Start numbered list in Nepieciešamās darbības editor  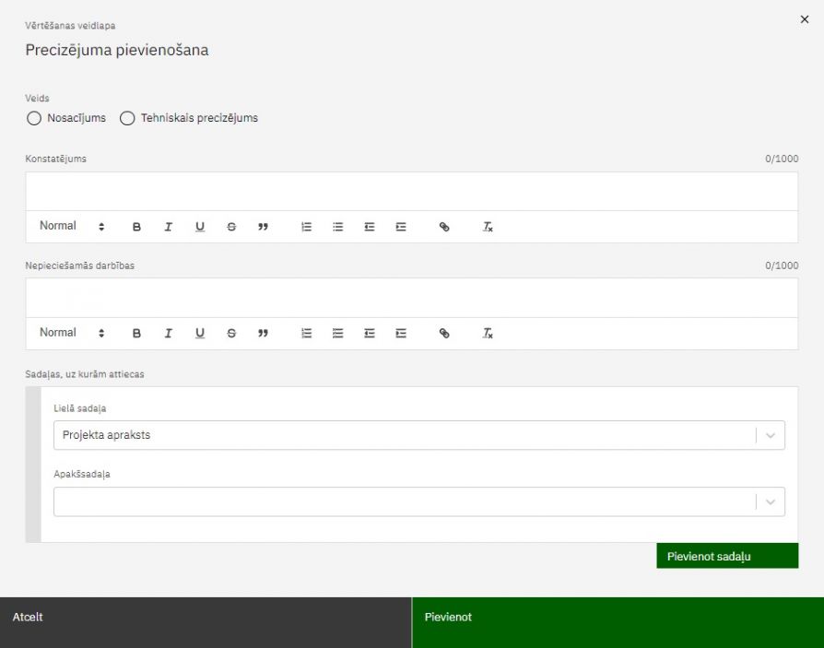[x=306, y=334]
